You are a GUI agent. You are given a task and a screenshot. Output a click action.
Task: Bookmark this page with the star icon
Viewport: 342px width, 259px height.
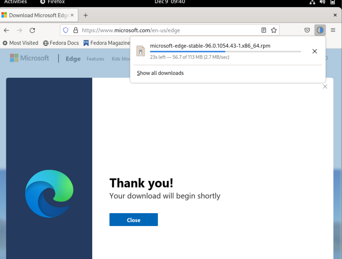tap(273, 30)
